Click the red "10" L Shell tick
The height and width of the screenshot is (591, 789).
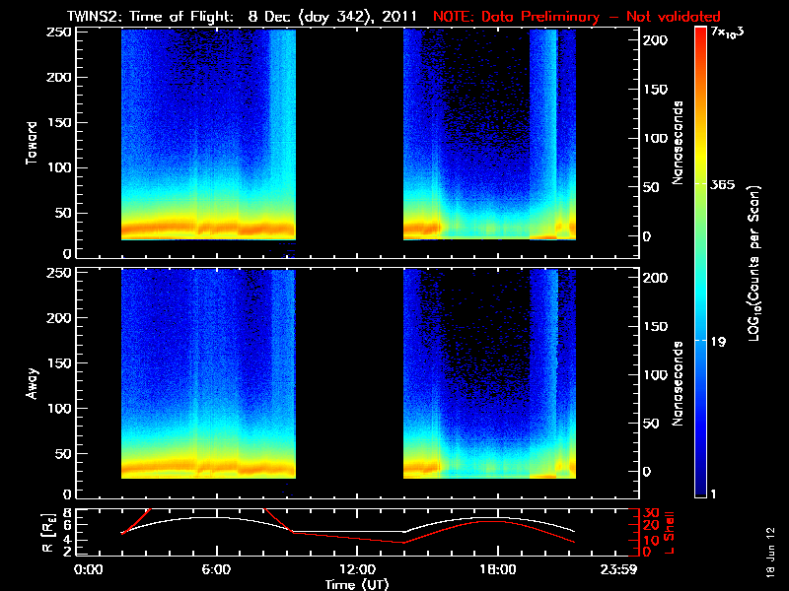click(652, 540)
